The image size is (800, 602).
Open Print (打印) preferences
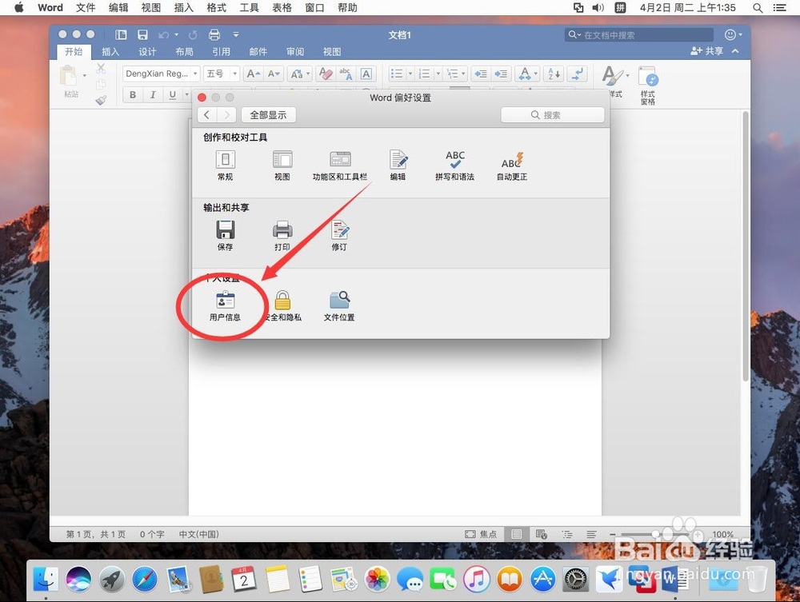[282, 236]
